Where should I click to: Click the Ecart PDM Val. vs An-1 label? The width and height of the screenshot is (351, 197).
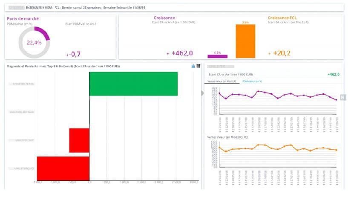point(81,24)
